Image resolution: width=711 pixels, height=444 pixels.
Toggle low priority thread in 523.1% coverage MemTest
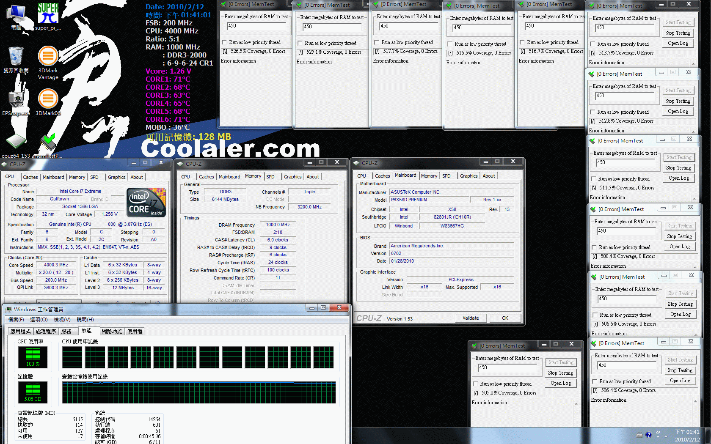(x=300, y=44)
